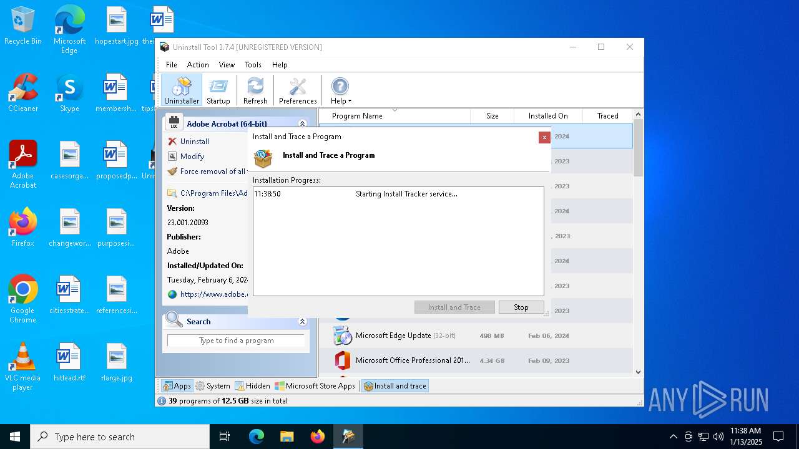Open the Action menu
The image size is (799, 449).
[x=198, y=65]
